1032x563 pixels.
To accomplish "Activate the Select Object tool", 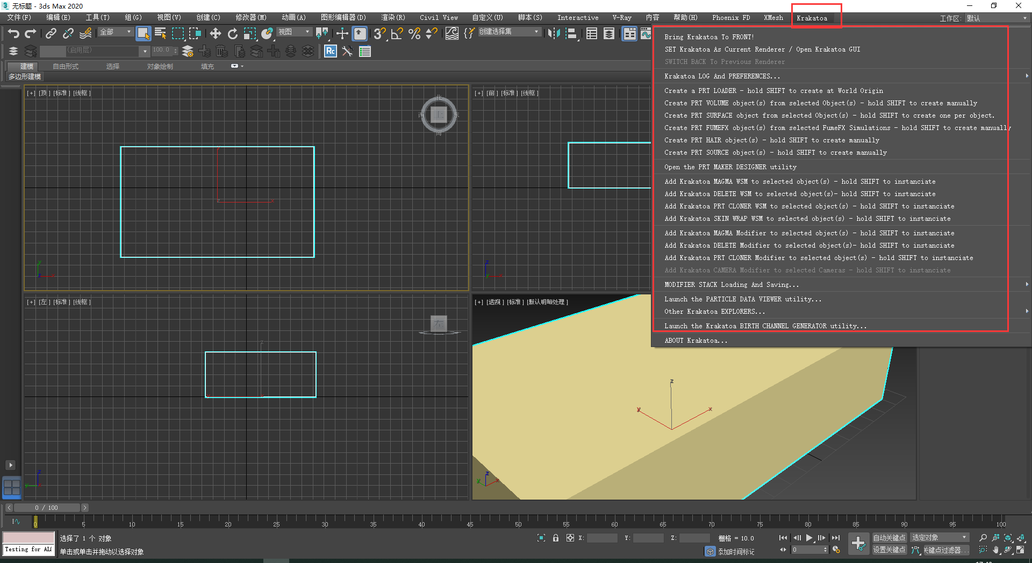I will point(143,33).
